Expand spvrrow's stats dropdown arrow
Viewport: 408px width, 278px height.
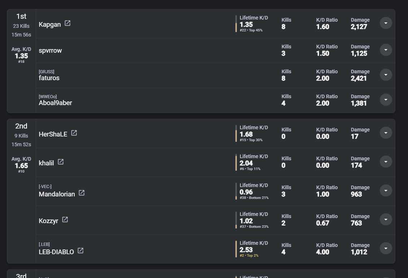click(386, 50)
